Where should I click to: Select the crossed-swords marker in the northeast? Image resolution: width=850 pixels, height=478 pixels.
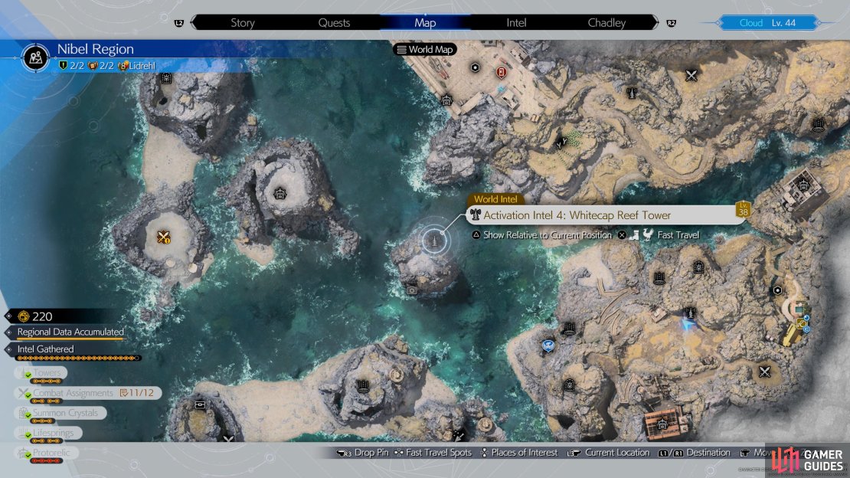(691, 75)
